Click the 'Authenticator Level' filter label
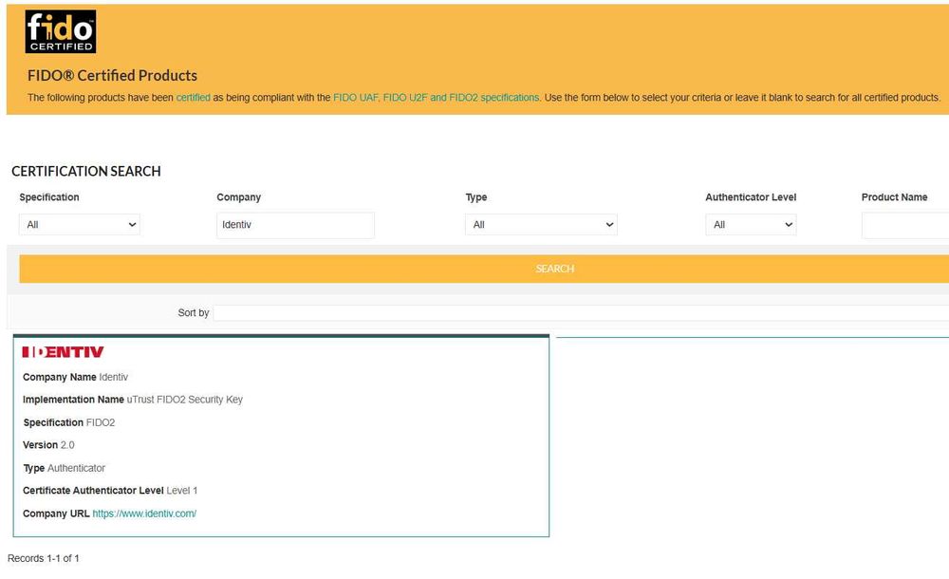 [751, 197]
